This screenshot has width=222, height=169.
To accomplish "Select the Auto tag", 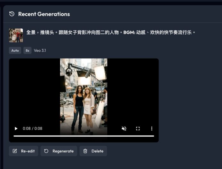I will coord(15,50).
